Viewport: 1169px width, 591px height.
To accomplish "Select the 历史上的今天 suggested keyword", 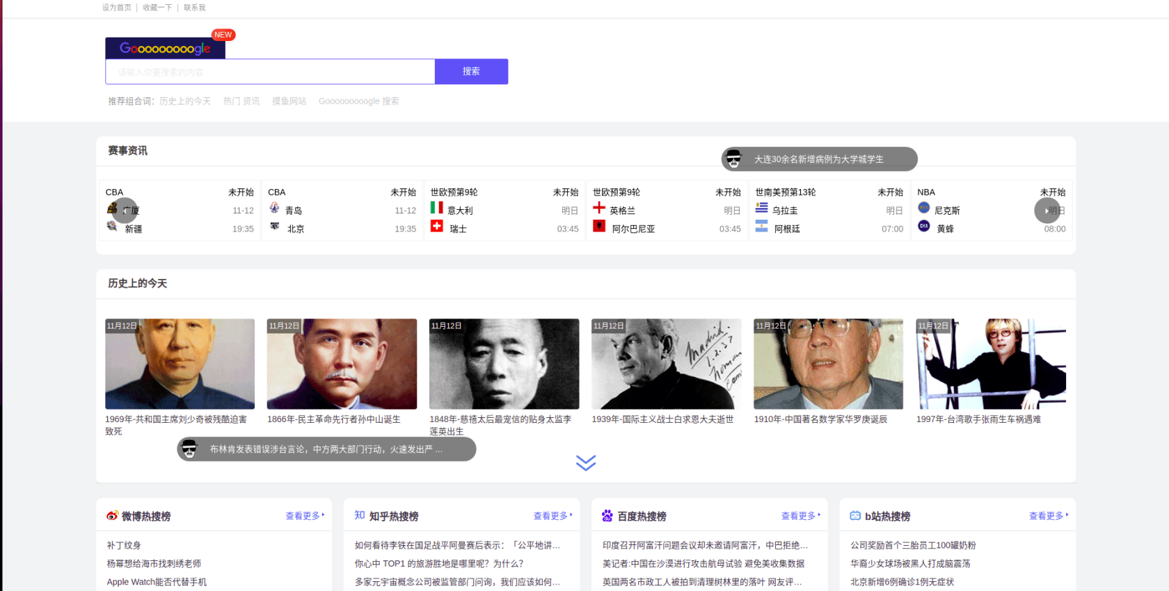I will 185,101.
